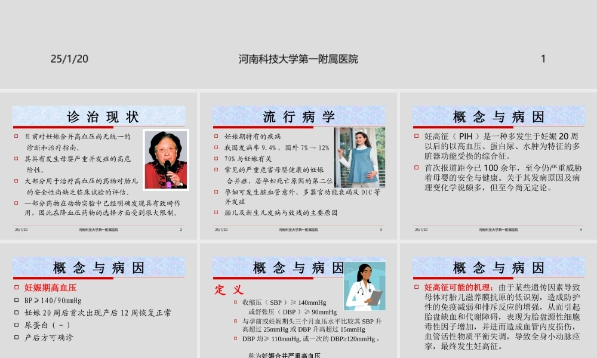Screen dimensions: 597x358
Task: Select the 妊娠期高血压 definition slide
Action: pos(101,304)
